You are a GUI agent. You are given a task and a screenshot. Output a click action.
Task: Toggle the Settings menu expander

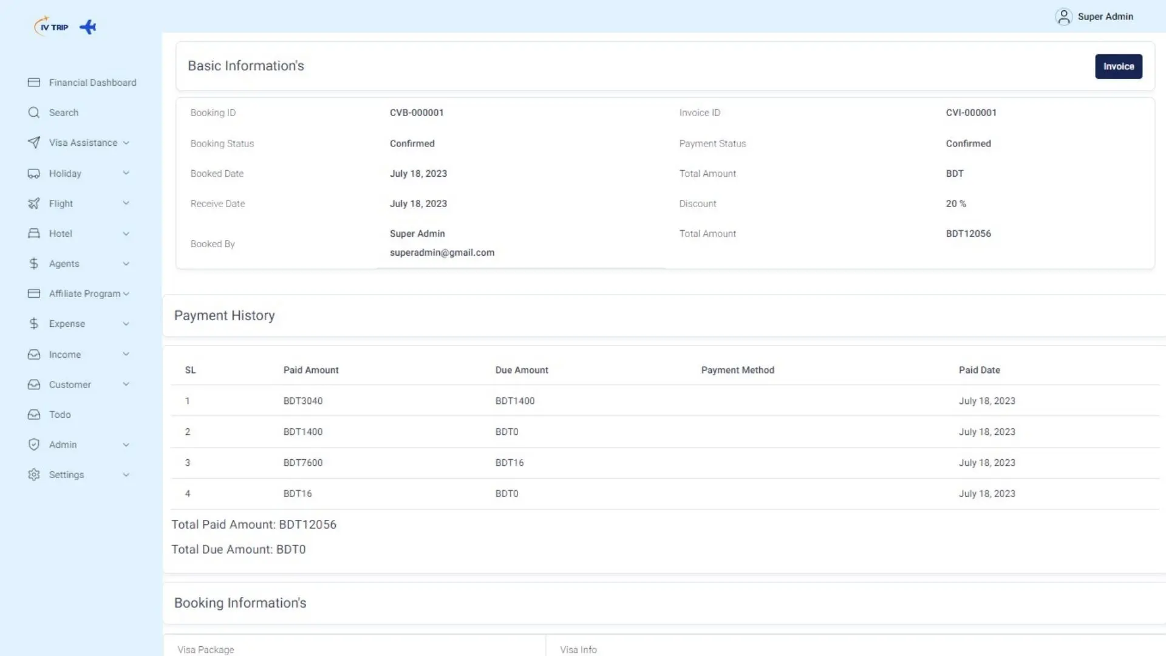[x=125, y=473]
